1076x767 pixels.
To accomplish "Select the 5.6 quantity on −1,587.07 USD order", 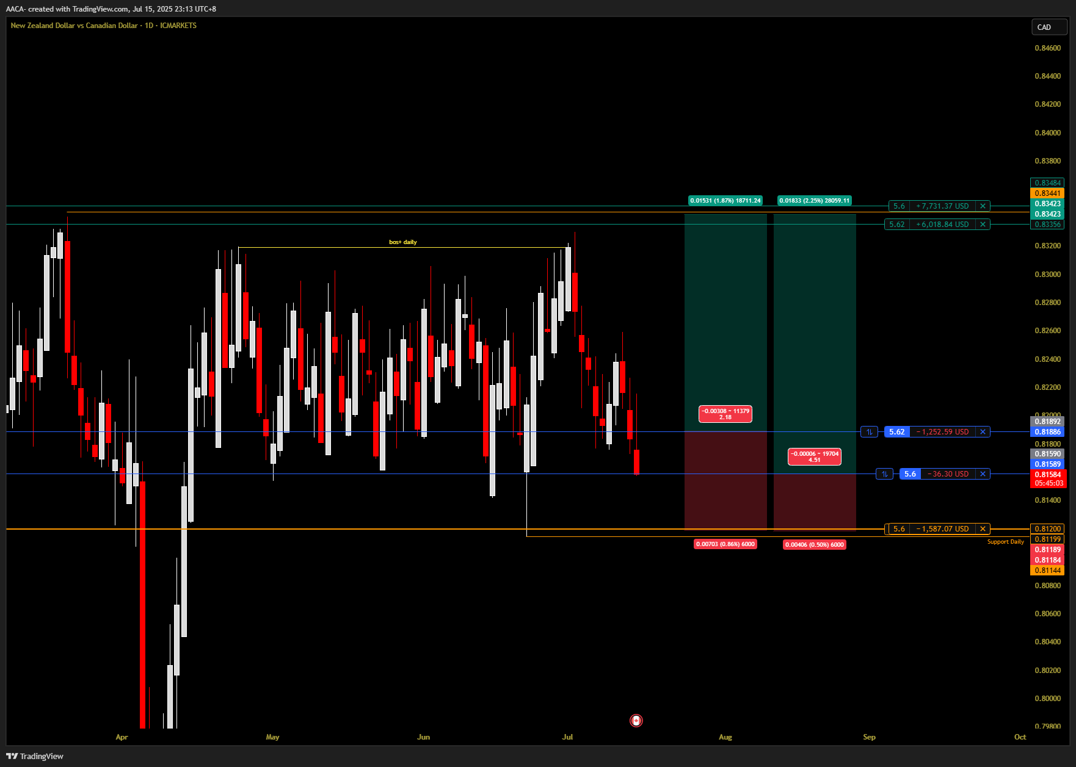I will point(899,529).
